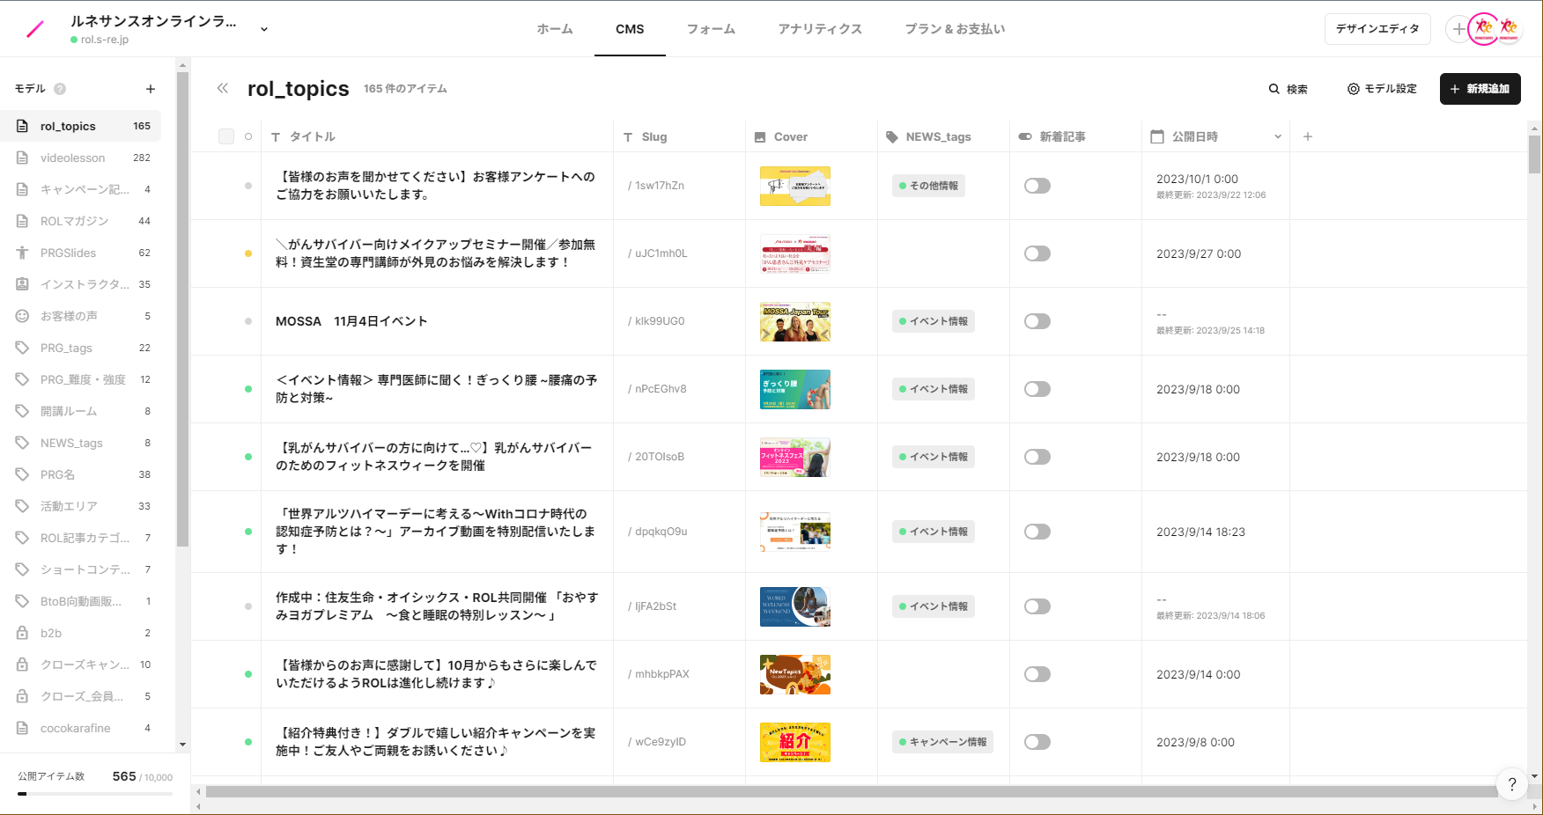This screenshot has width=1543, height=815.
Task: Open the ROLマガジン model
Action: click(x=80, y=222)
